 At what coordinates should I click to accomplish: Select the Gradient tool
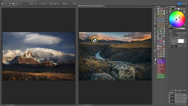[x=155, y=35]
